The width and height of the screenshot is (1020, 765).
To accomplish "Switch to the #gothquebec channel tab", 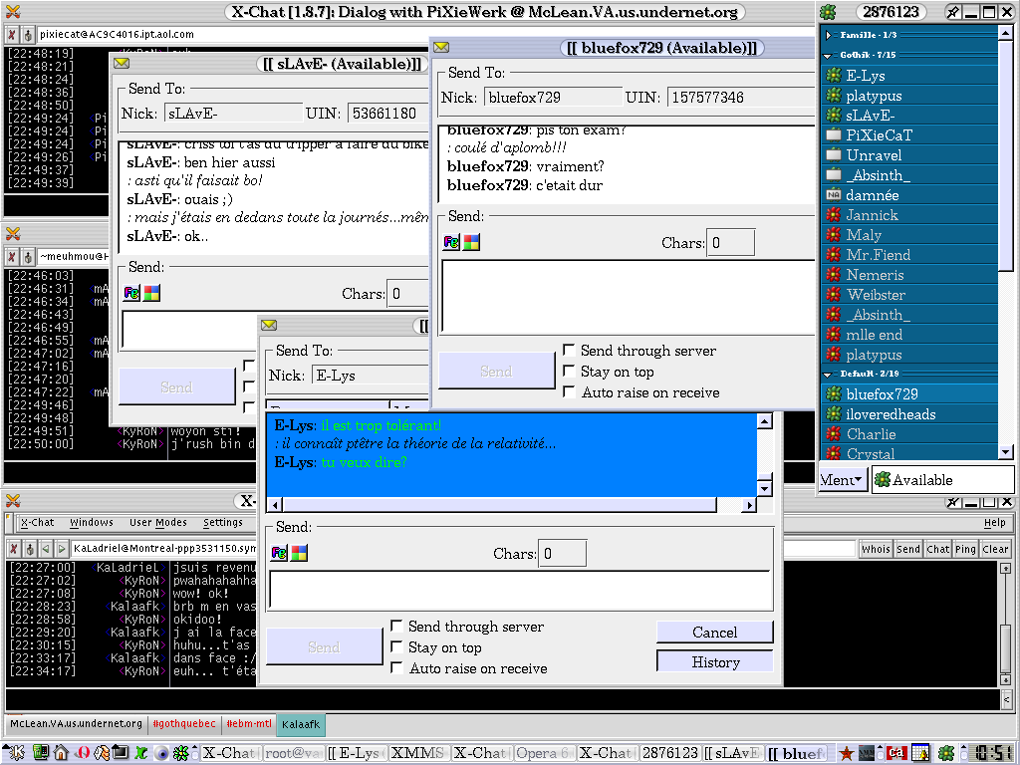I will point(184,723).
